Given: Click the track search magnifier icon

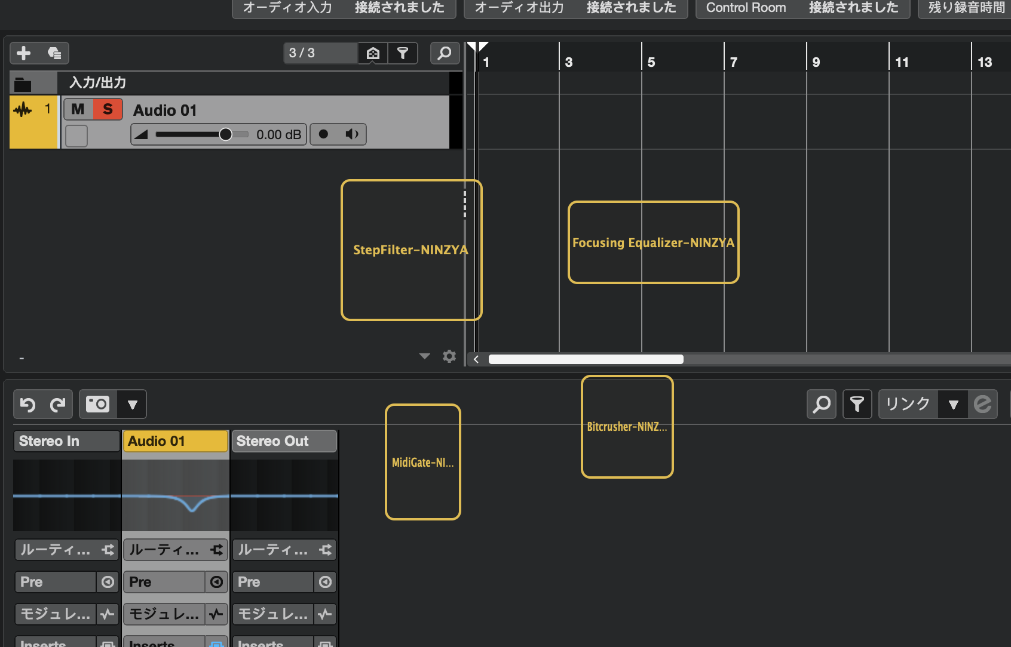Looking at the screenshot, I should pos(445,53).
